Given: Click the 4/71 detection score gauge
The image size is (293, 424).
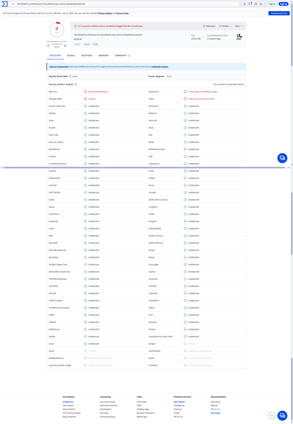Looking at the screenshot, I should tap(57, 30).
